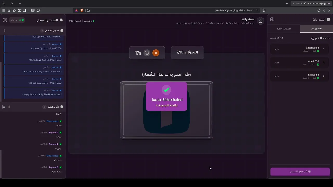Switch to the إعدادات اللعبة tab
333x187 pixels.
(284, 29)
